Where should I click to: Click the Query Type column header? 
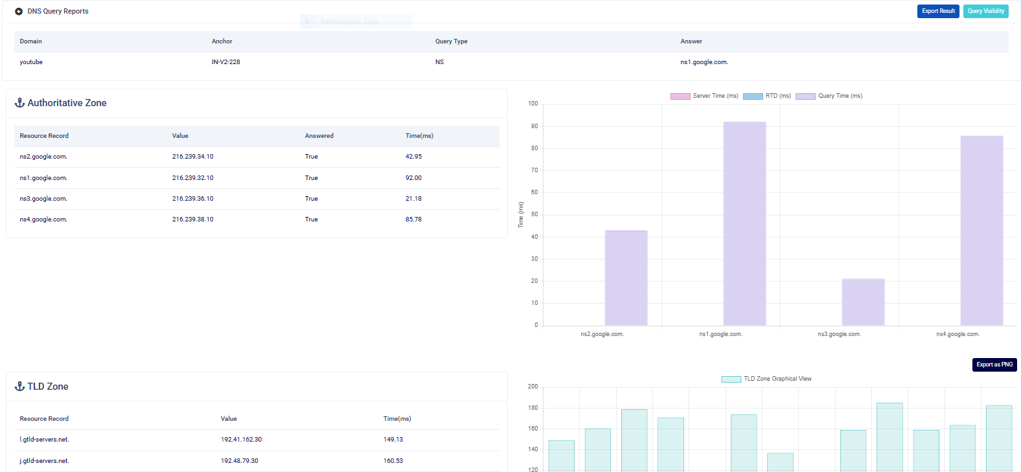click(451, 41)
